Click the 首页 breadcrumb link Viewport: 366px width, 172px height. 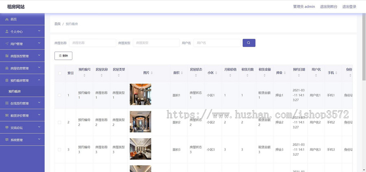tap(57, 24)
